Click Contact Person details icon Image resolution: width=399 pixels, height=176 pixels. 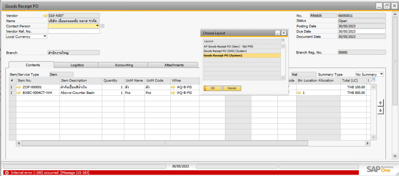[x=102, y=26]
